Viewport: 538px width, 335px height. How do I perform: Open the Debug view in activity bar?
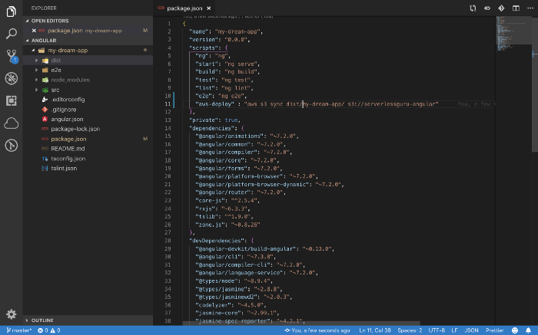[11, 78]
